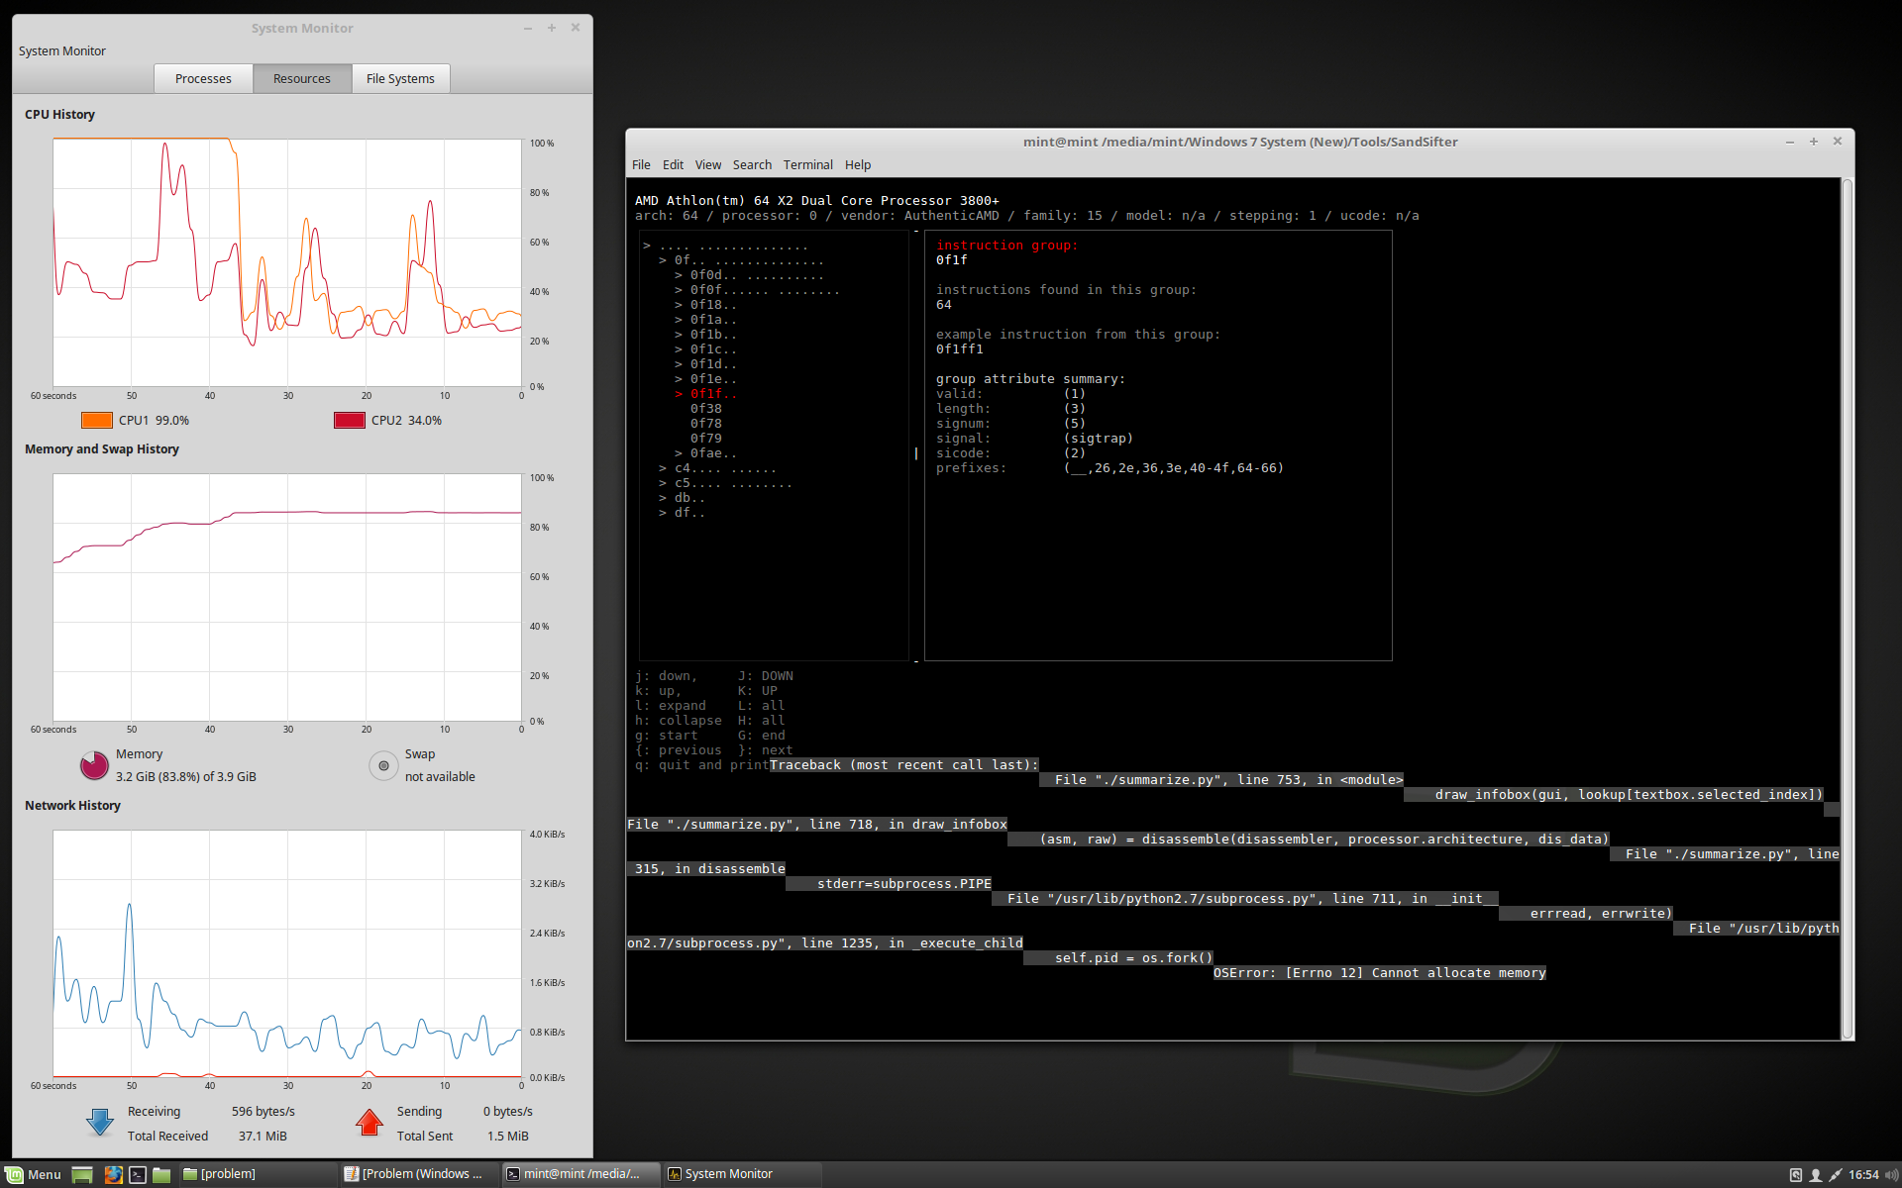Viewport: 1902px width, 1188px height.
Task: Open the file manager launcher icon
Action: [161, 1174]
